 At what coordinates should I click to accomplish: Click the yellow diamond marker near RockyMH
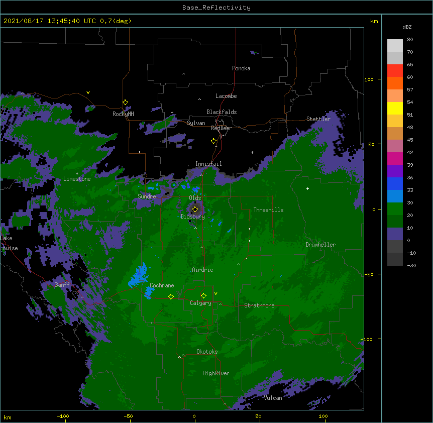tap(125, 102)
